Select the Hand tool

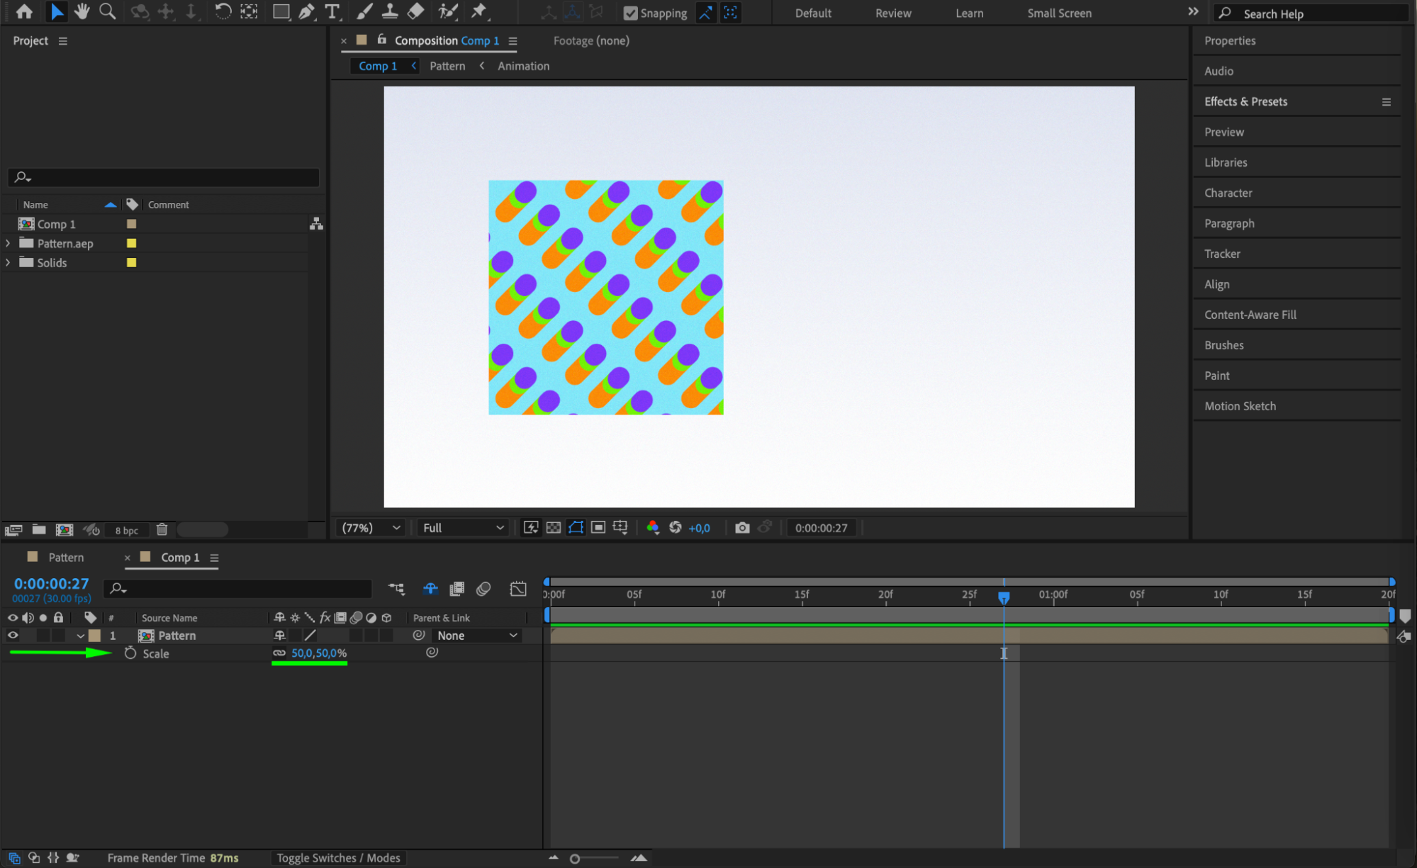pos(82,11)
